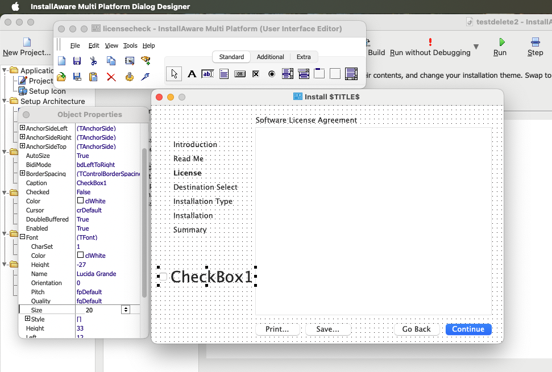Select the Label 'A' component

tap(192, 74)
